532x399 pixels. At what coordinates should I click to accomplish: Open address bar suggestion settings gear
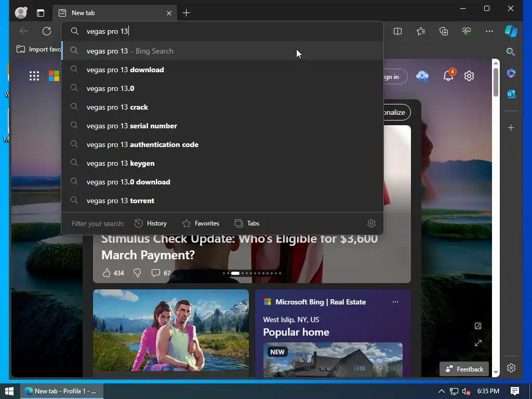click(x=371, y=223)
